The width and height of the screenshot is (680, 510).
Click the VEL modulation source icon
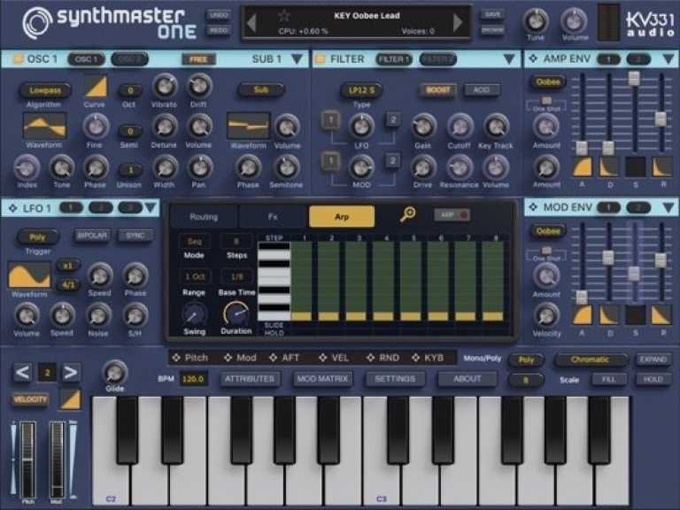coord(322,358)
